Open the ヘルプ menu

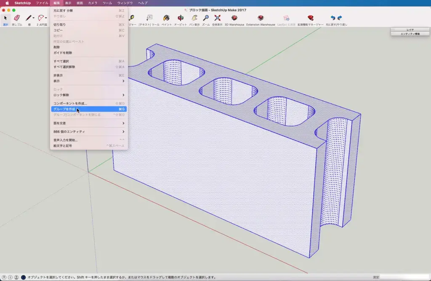click(x=143, y=3)
